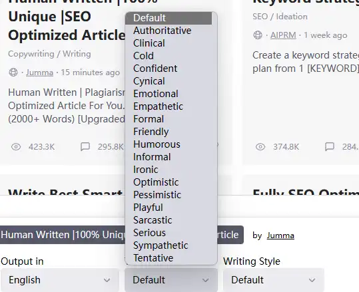The image size is (359, 292).
Task: Click the comment bubble icon beside 284
Action: point(330,147)
